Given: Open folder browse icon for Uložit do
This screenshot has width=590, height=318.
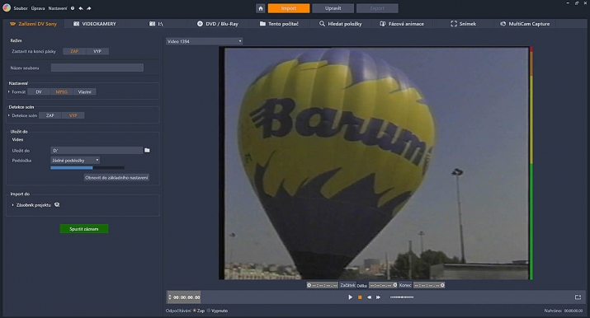Looking at the screenshot, I should click(147, 150).
